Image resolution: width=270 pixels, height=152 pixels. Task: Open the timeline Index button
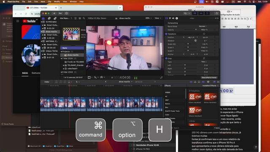pyautogui.click(x=47, y=82)
